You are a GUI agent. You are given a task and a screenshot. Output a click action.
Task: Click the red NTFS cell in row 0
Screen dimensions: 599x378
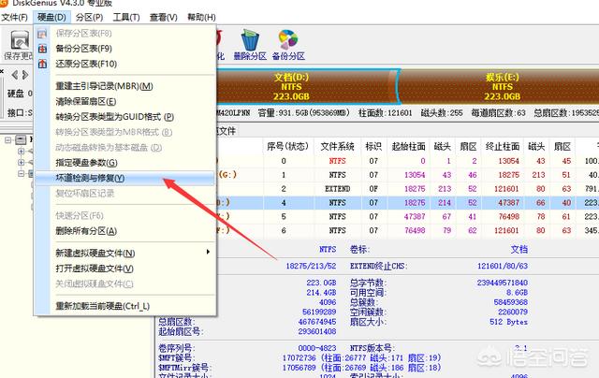(x=337, y=161)
